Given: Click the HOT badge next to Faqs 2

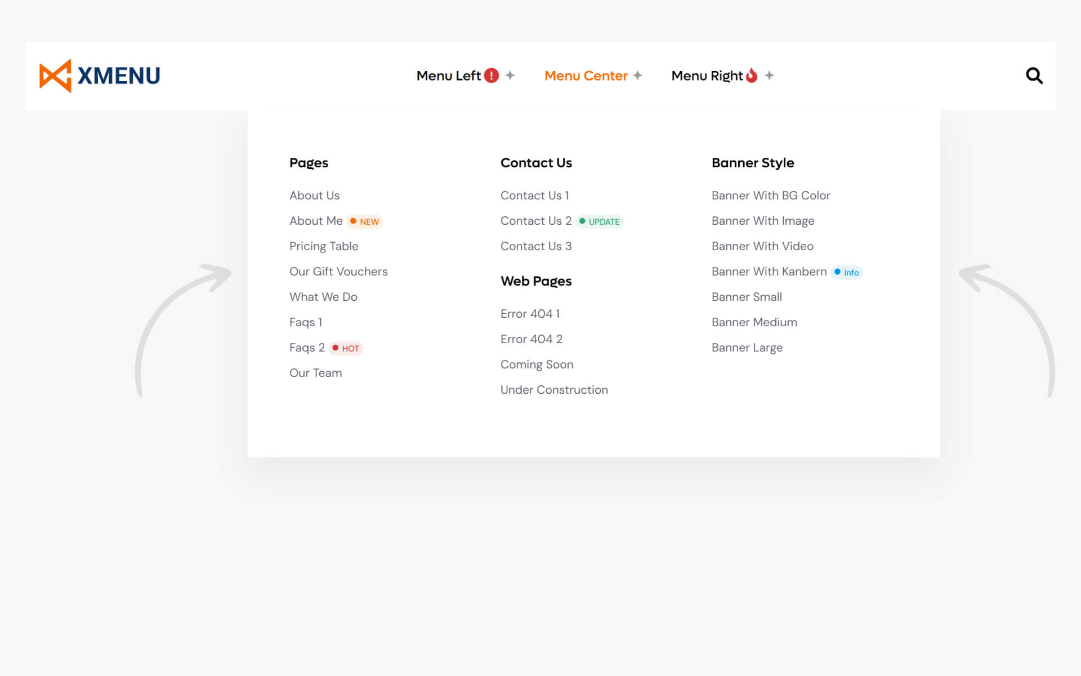Looking at the screenshot, I should pyautogui.click(x=346, y=348).
